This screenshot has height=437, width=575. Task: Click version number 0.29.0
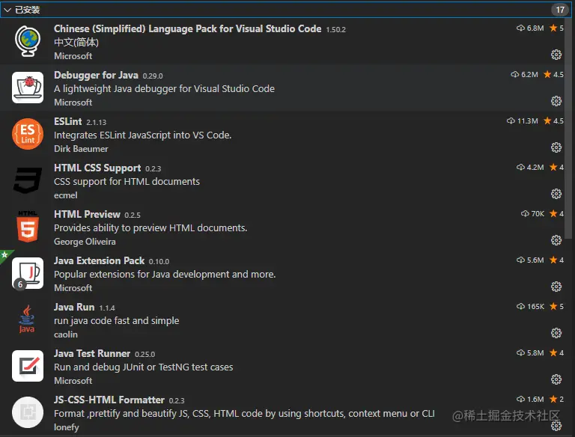pos(153,76)
